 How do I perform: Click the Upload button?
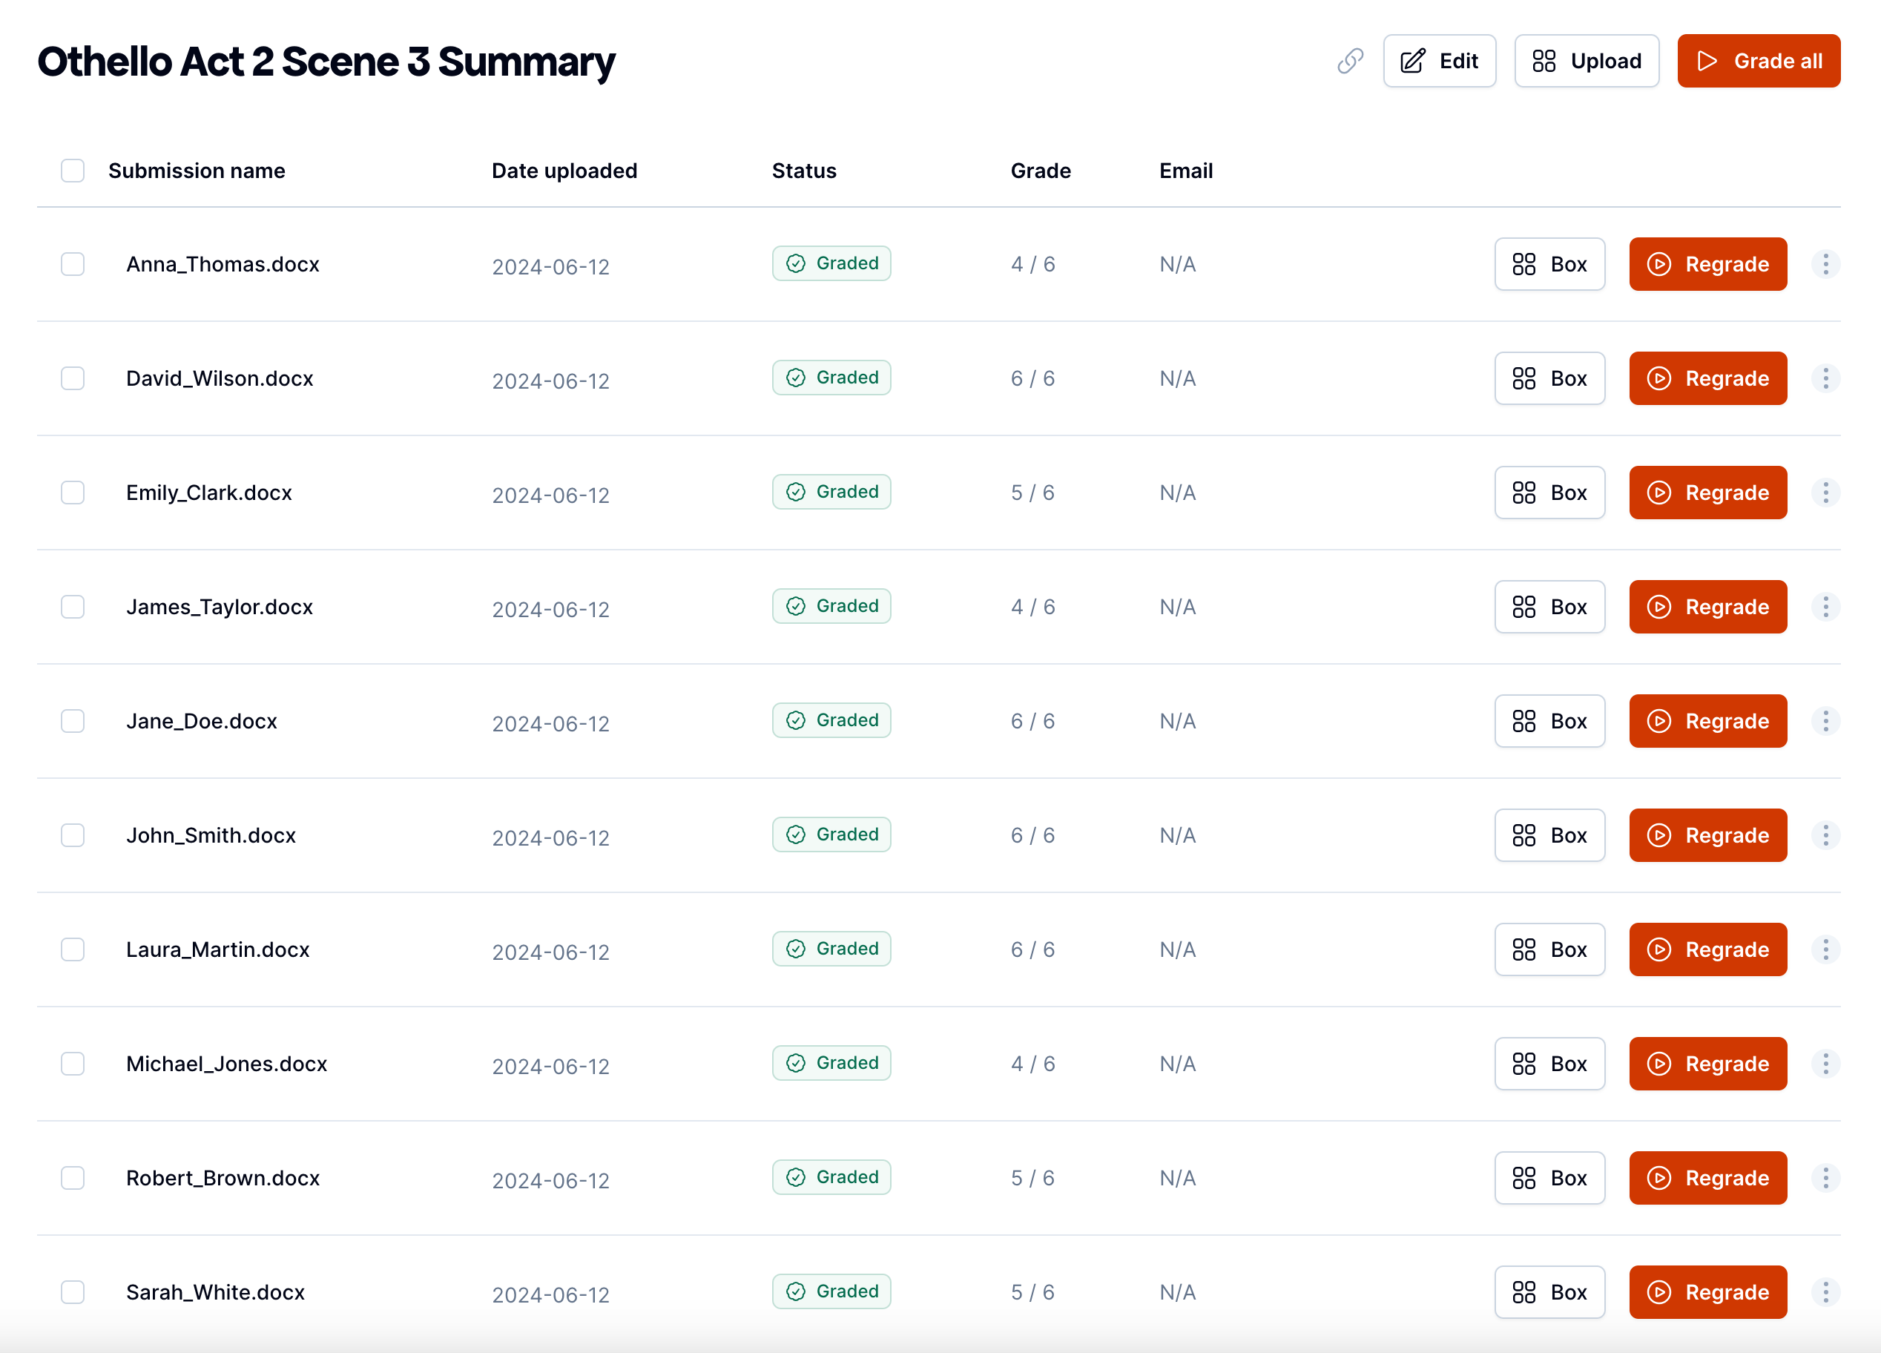click(1587, 61)
